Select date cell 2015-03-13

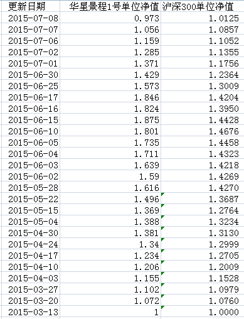tap(31, 311)
